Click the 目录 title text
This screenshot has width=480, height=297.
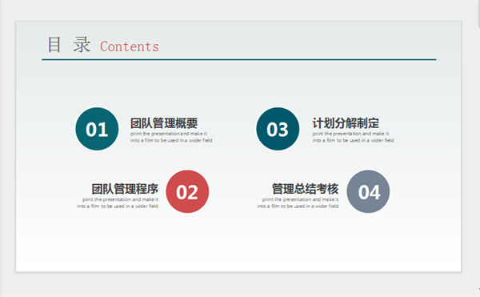pos(69,45)
